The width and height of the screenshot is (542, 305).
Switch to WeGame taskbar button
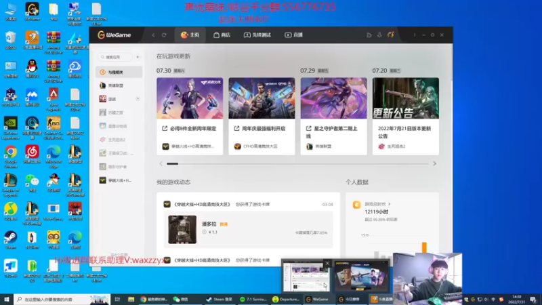pyautogui.click(x=318, y=299)
